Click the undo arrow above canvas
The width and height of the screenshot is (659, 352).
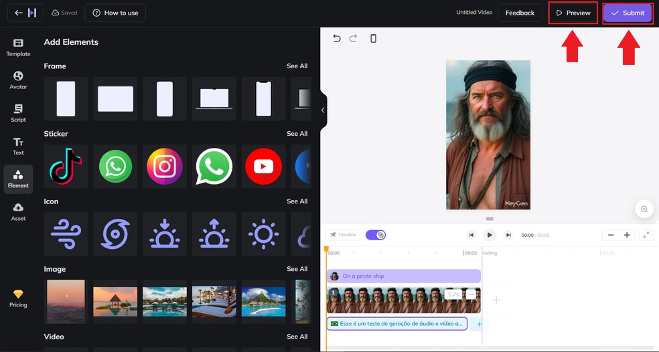[x=337, y=39]
